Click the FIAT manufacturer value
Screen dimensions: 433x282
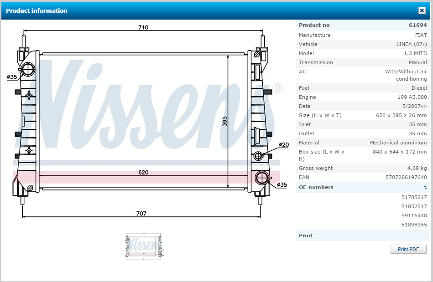[x=421, y=35]
